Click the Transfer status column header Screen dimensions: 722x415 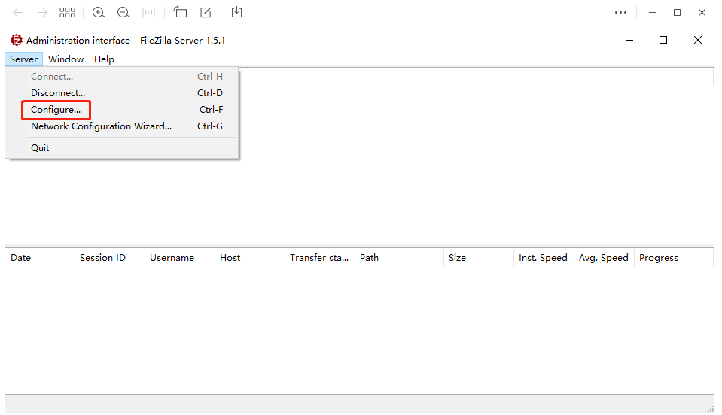tap(320, 258)
